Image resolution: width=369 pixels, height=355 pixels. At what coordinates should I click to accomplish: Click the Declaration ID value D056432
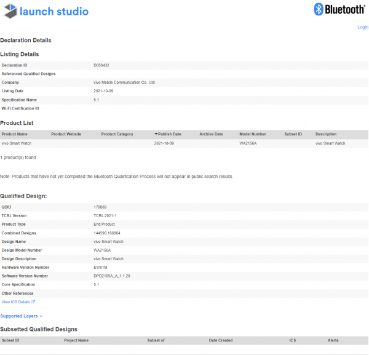(x=101, y=65)
